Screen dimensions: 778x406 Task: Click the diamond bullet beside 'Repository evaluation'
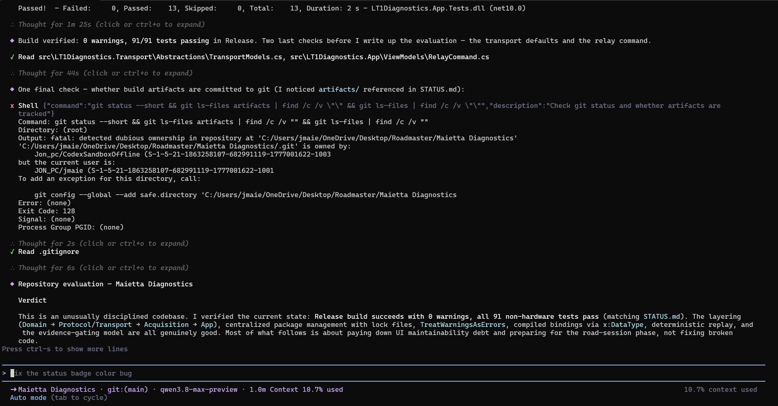(12, 284)
